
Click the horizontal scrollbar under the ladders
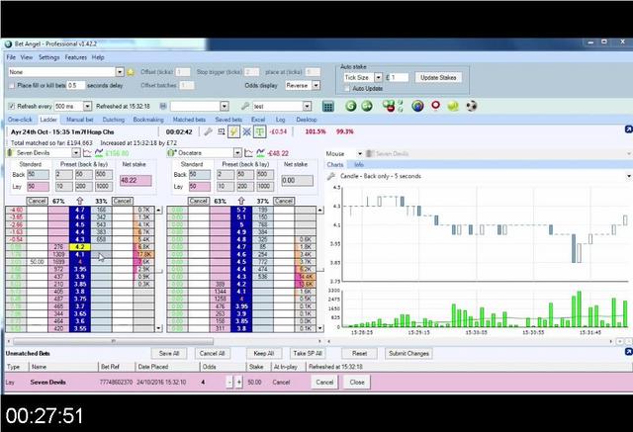pos(113,342)
